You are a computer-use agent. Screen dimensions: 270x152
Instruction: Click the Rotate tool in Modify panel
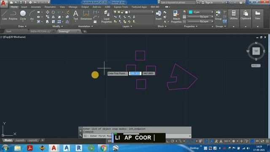(x=53, y=12)
